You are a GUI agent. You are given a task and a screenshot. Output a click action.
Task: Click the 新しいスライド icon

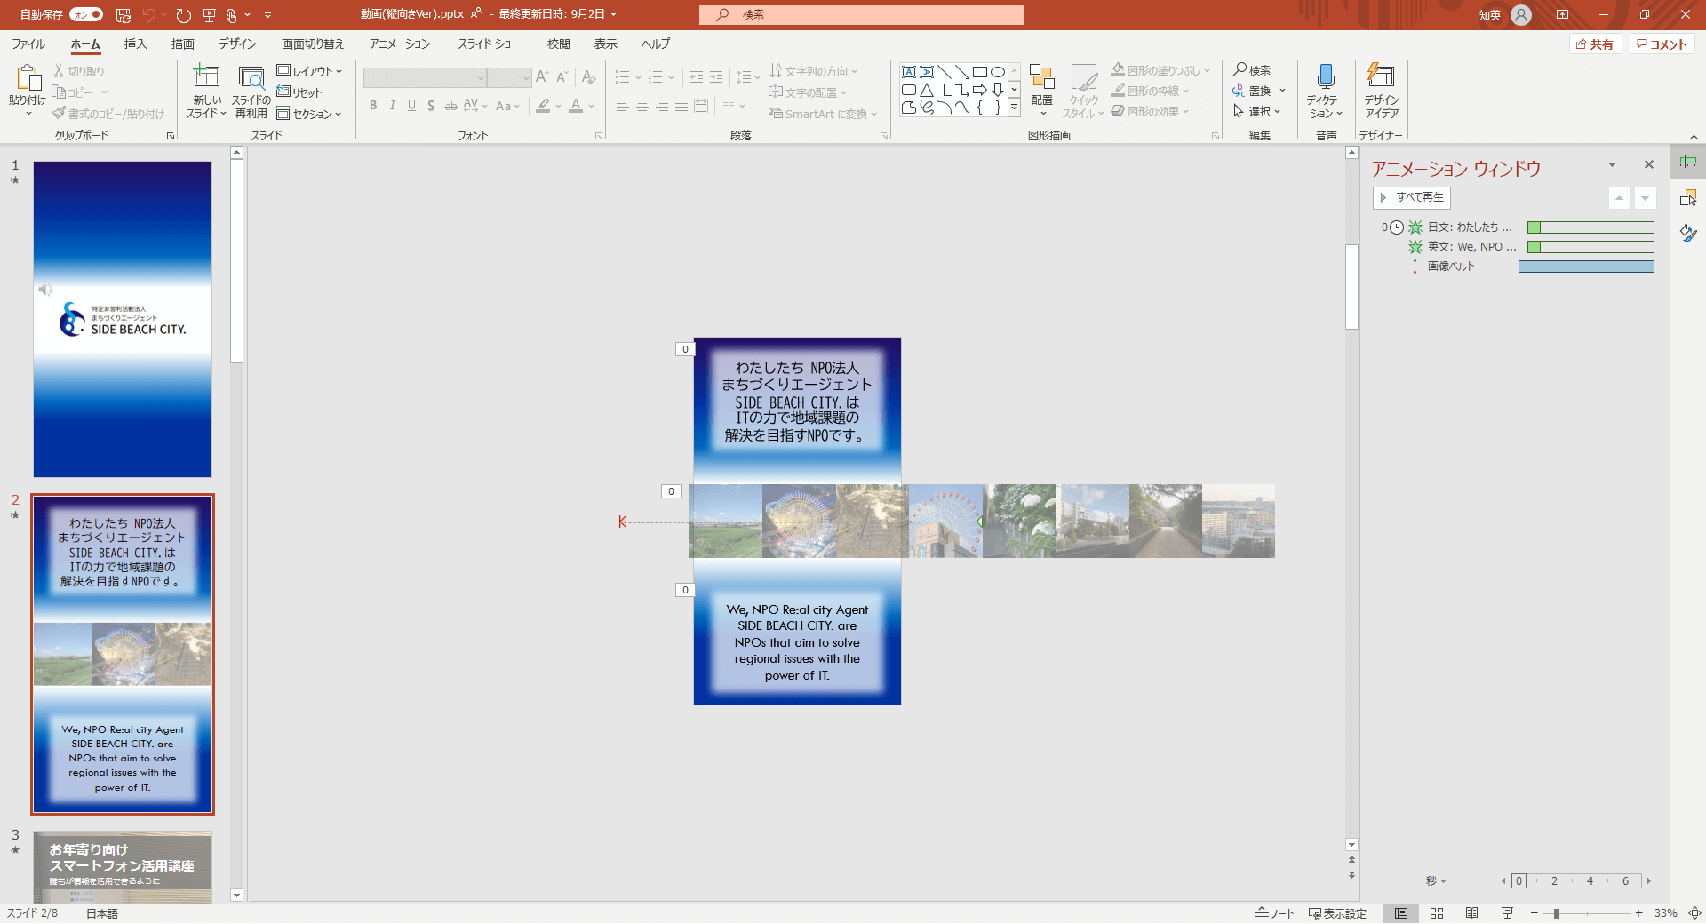(206, 77)
